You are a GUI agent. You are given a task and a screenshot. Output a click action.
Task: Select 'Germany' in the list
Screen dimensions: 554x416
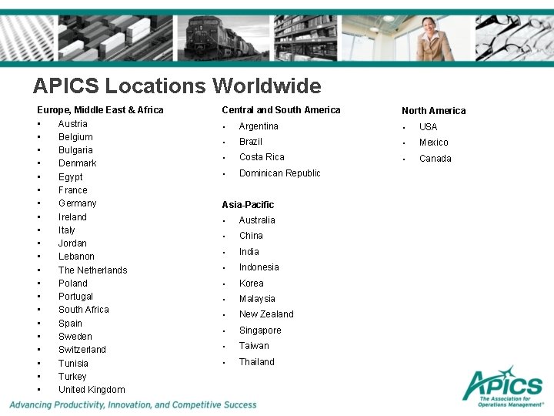(x=78, y=203)
